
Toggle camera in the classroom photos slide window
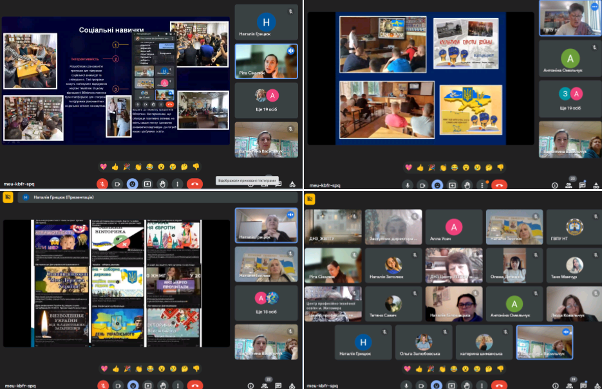(x=422, y=185)
